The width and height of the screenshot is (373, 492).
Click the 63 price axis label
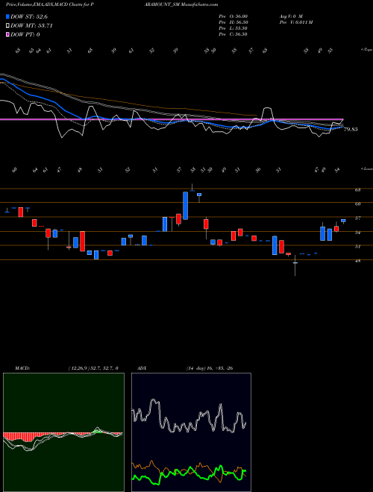pos(357,189)
